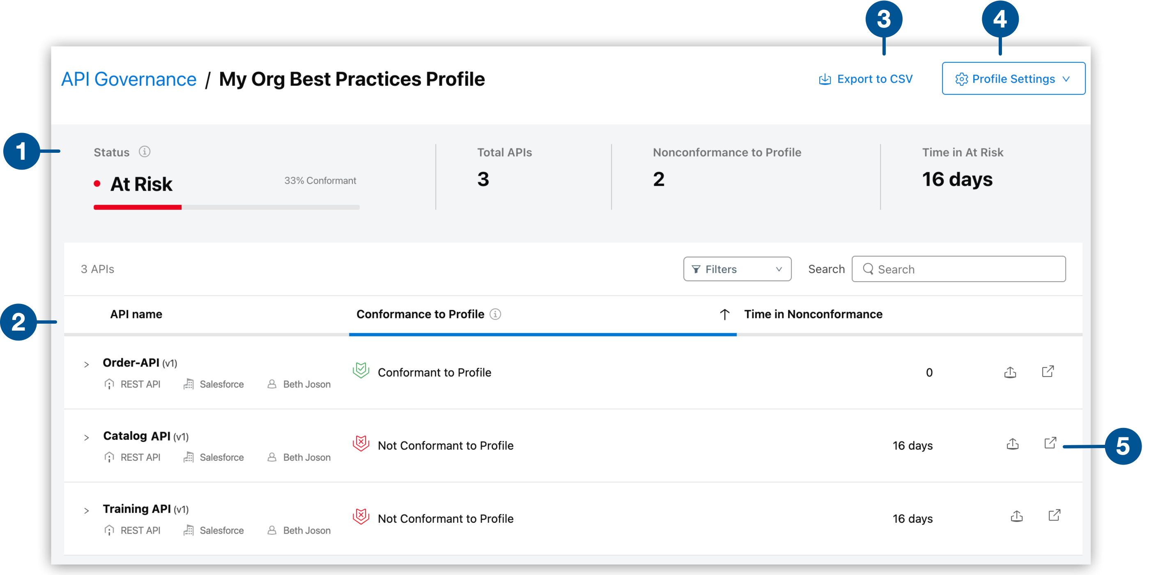This screenshot has height=575, width=1158.
Task: Open the Filters dropdown
Action: [737, 269]
